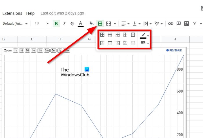The height and width of the screenshot is (138, 203).
Task: Click the Borders toolbar button
Action: coord(100,24)
